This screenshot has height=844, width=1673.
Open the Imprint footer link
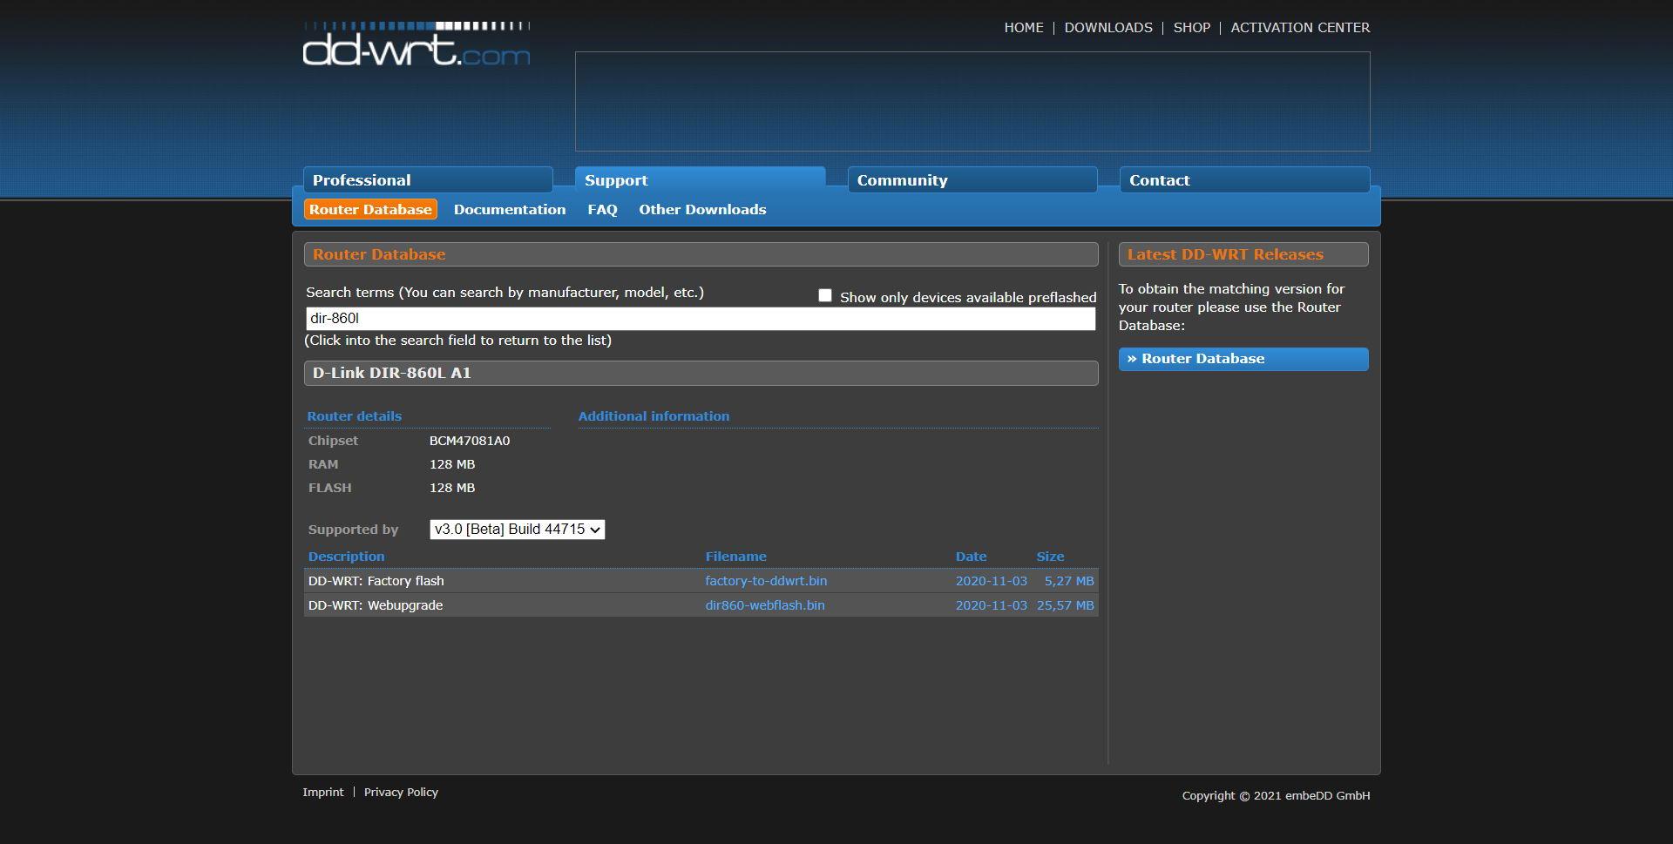pyautogui.click(x=323, y=793)
